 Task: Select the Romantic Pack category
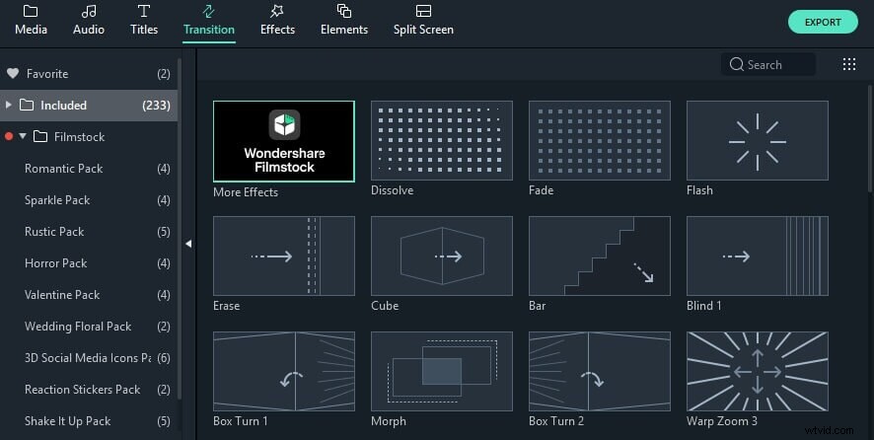pyautogui.click(x=64, y=169)
